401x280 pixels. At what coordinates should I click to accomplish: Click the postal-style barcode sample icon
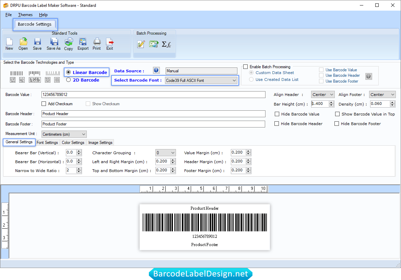[53, 73]
